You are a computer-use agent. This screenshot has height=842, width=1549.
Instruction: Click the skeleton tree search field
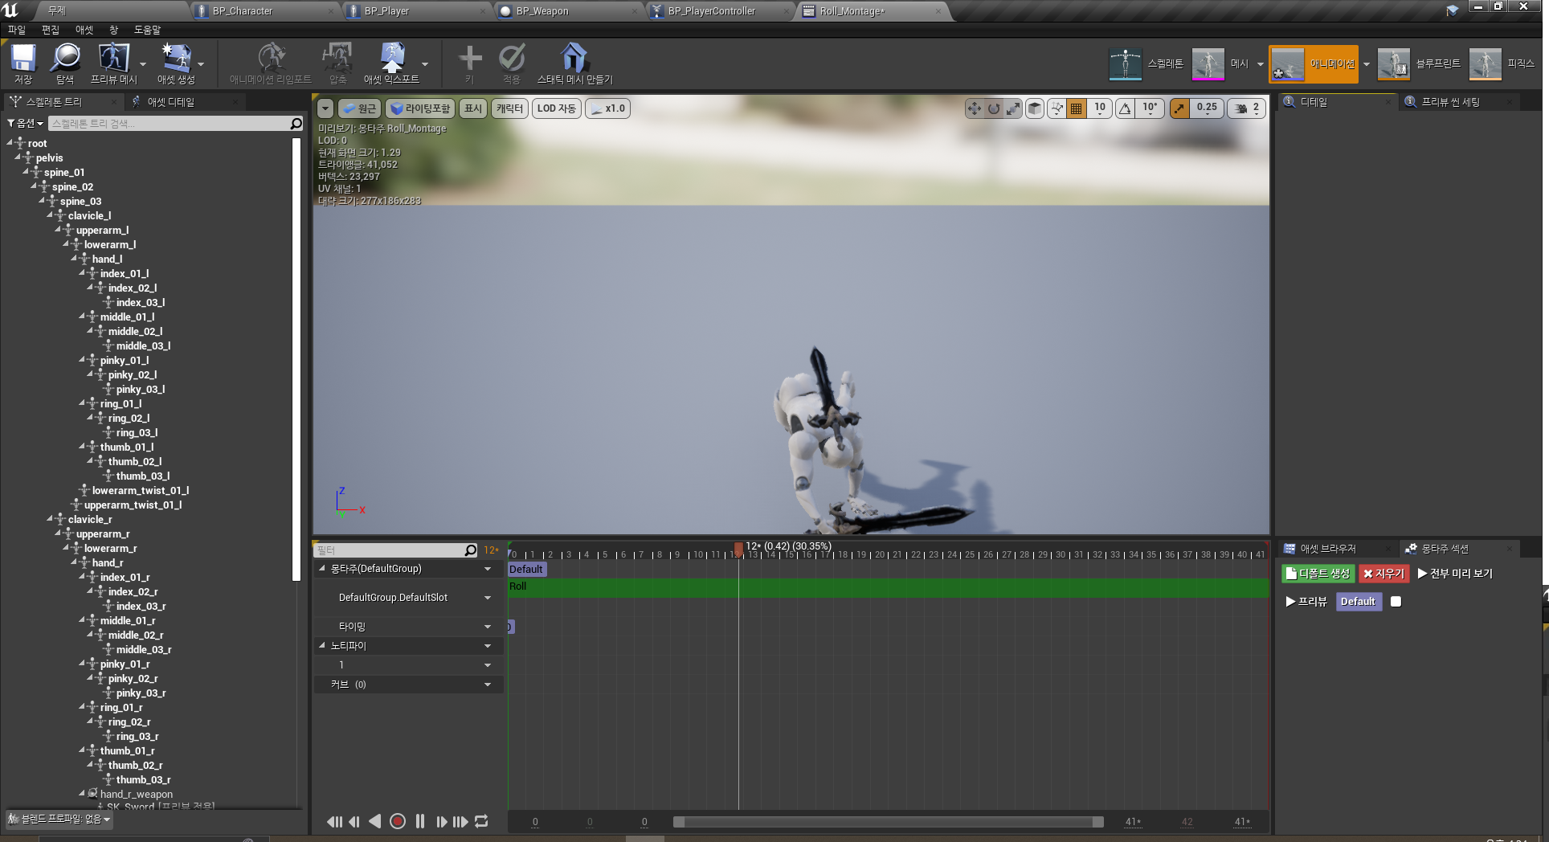[x=169, y=123]
